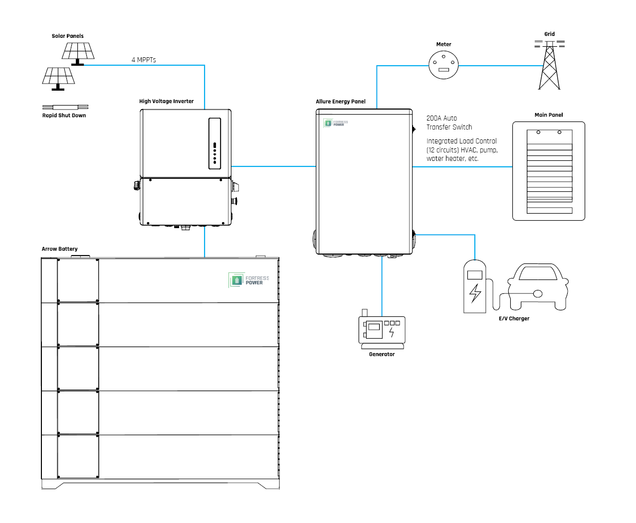This screenshot has height=523, width=636.
Task: Select the E/V charging station icon
Action: point(475,286)
